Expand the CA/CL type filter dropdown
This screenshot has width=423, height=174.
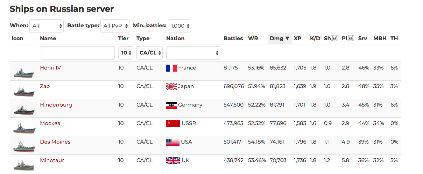pos(149,53)
